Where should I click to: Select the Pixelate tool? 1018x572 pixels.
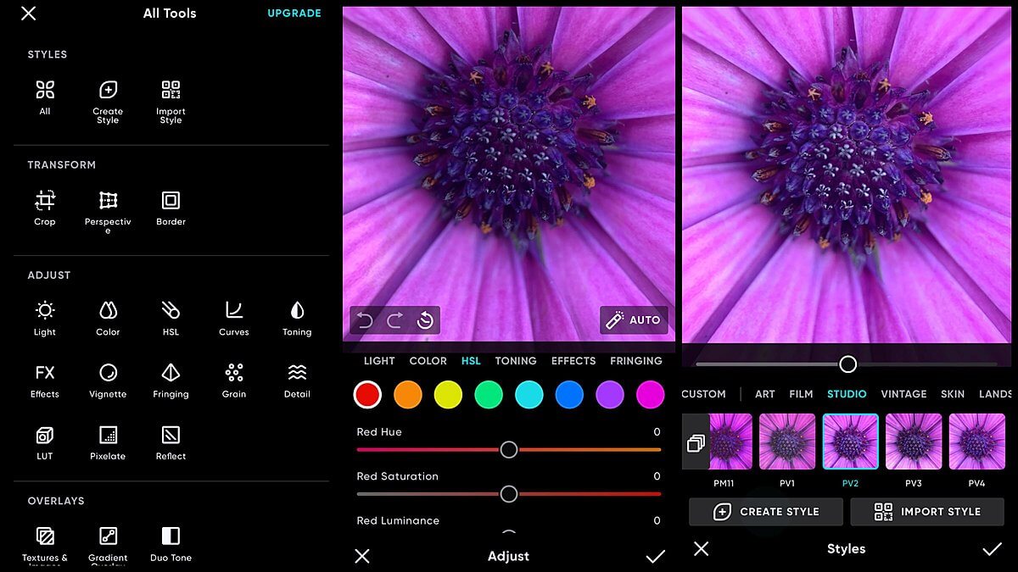pyautogui.click(x=107, y=441)
